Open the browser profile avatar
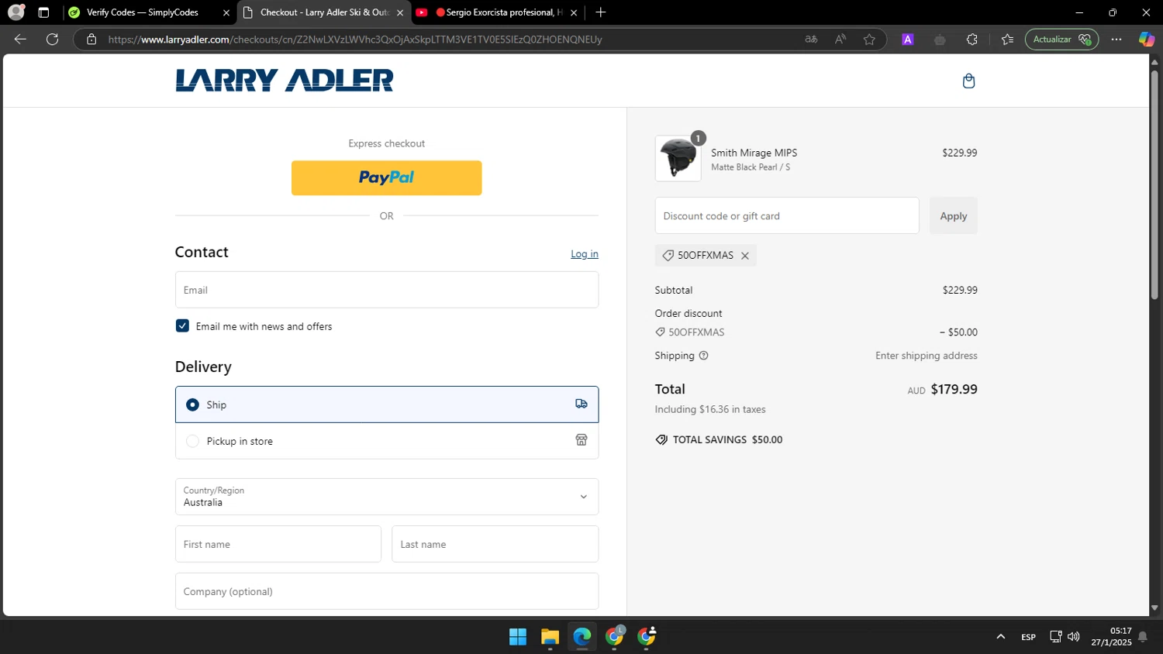This screenshot has height=654, width=1163. click(16, 12)
